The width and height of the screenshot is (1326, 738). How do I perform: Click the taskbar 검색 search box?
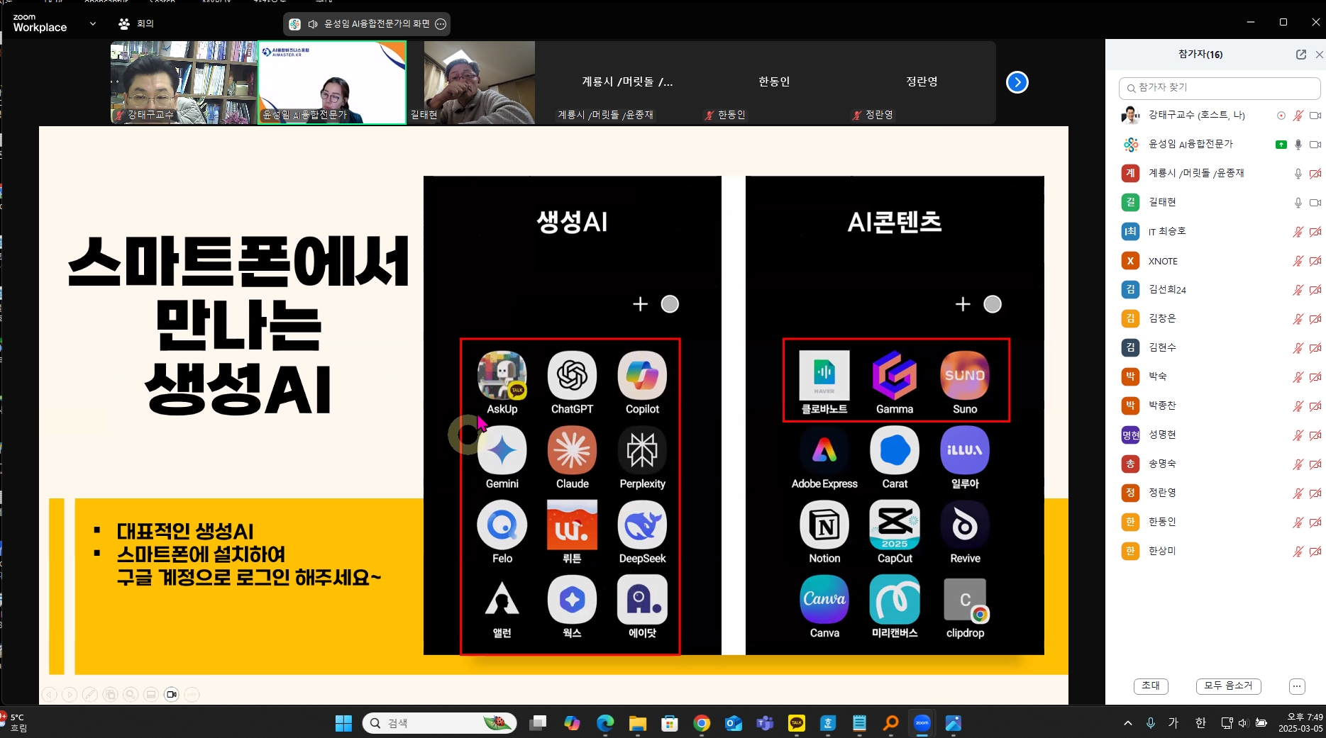pos(440,723)
